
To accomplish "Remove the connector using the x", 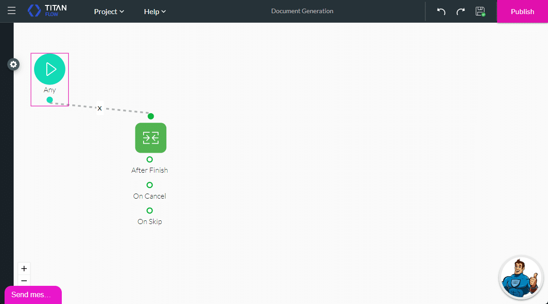I will (100, 108).
